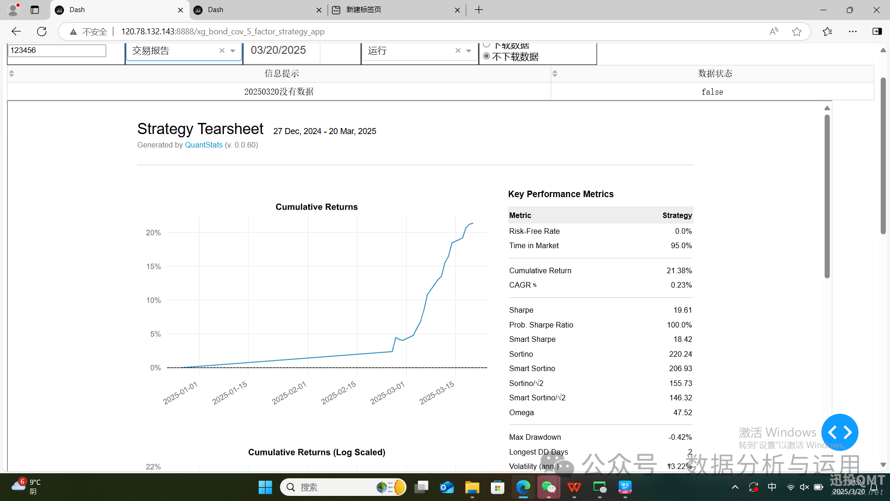Switch to the second Dash tab
Screen dimensions: 890x501
point(258,10)
